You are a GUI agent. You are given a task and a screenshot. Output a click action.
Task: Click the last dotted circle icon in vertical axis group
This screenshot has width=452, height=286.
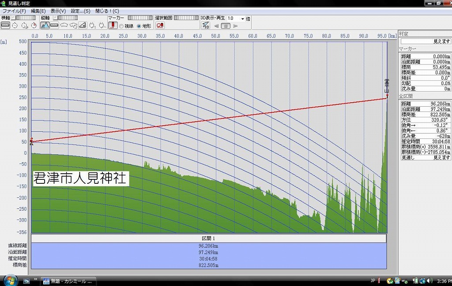tap(102, 26)
